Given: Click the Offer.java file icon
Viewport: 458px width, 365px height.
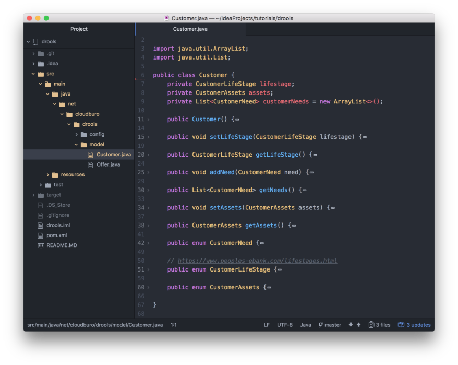Looking at the screenshot, I should (x=90, y=164).
